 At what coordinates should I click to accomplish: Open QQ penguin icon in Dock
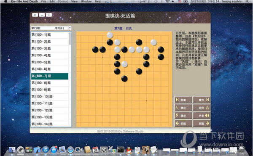click(x=129, y=150)
